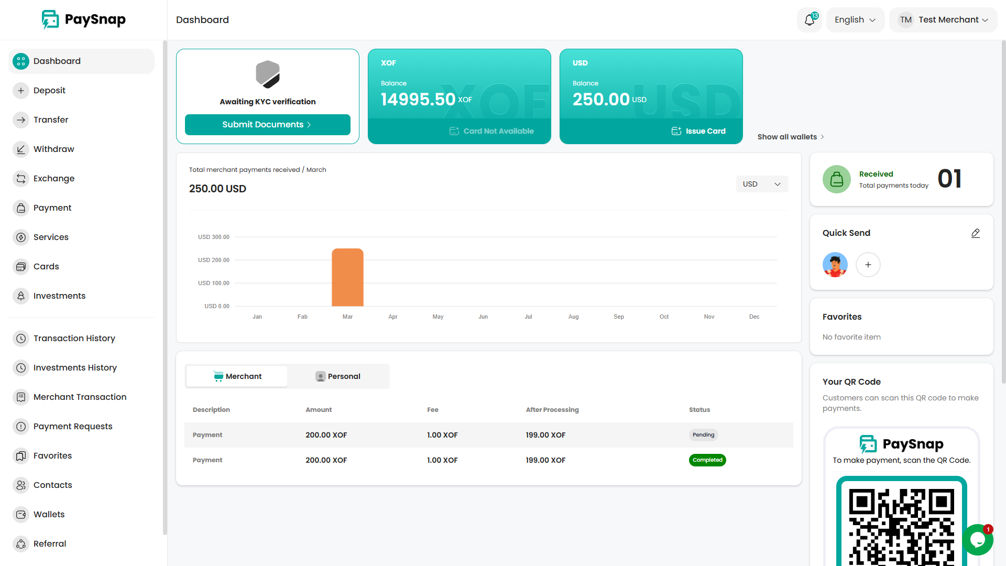Viewport: 1006px width, 566px height.
Task: Select the Merchant transactions tab
Action: [237, 376]
